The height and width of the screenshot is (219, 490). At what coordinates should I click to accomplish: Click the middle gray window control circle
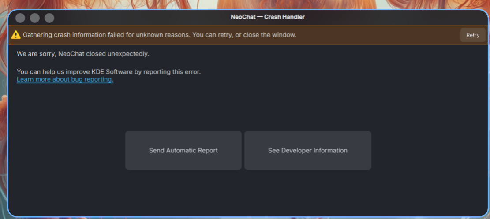click(x=35, y=18)
